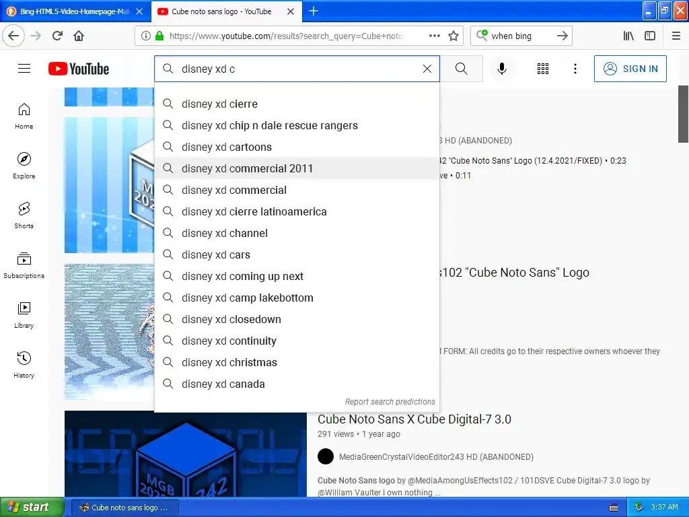Go to the YouTube logo home
This screenshot has height=517, width=689.
79,69
